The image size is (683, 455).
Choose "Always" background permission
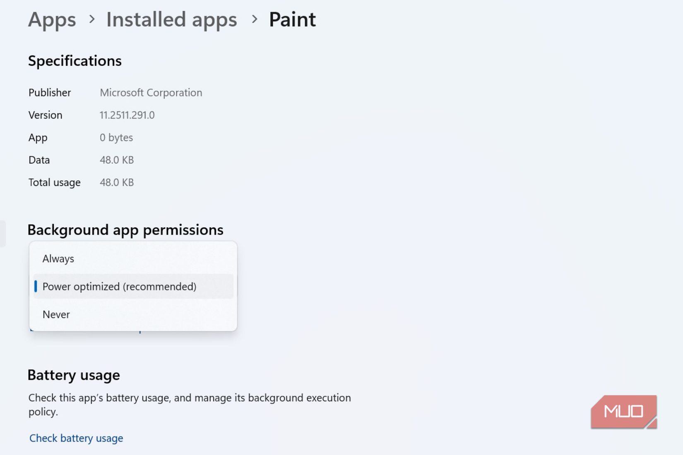point(58,259)
